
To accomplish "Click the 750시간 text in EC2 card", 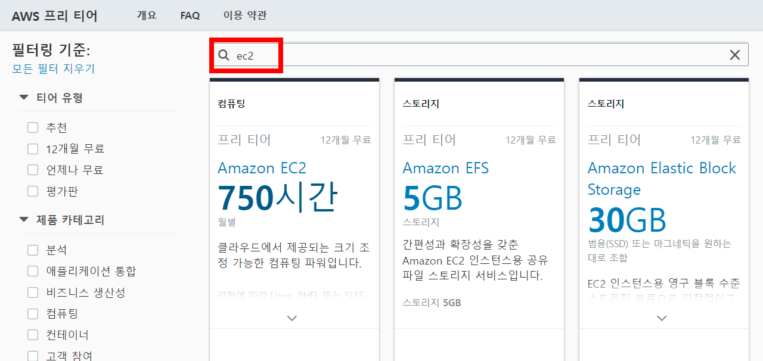I will click(x=277, y=198).
